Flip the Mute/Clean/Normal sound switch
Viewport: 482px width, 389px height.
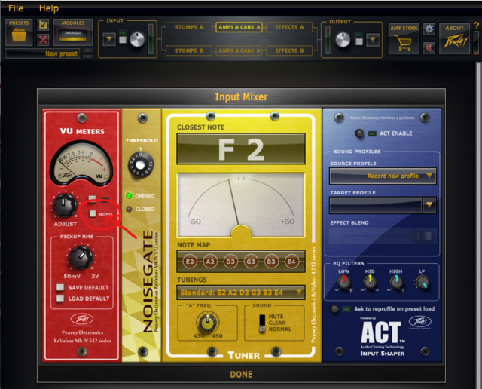tap(262, 323)
